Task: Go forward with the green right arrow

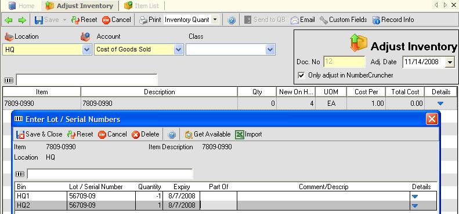Action: point(22,20)
